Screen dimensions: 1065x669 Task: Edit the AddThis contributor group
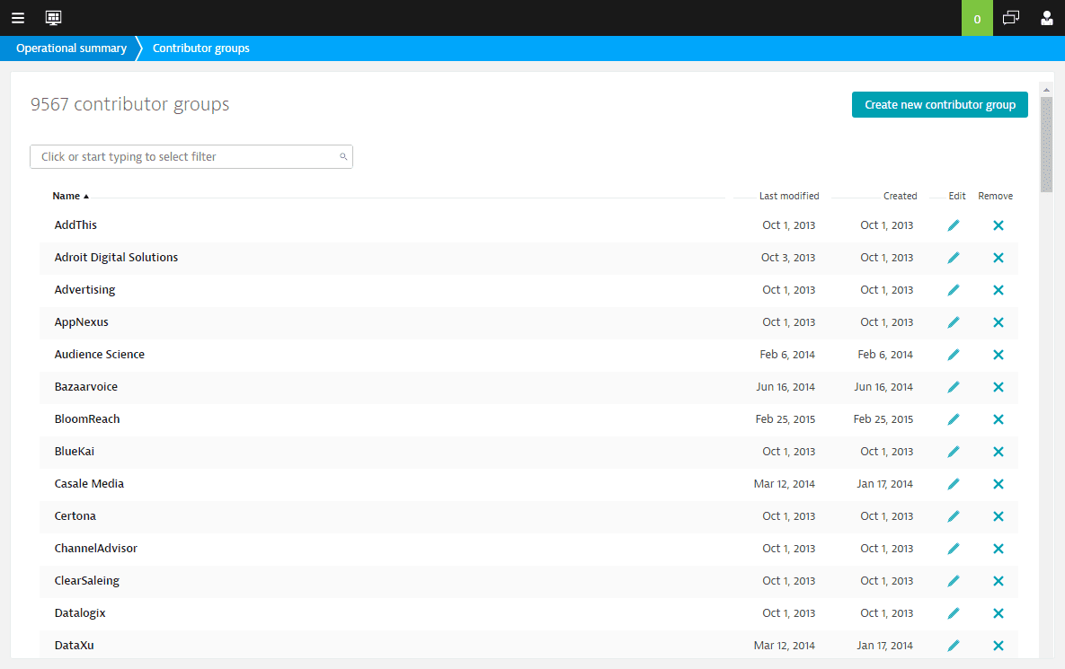pyautogui.click(x=954, y=225)
